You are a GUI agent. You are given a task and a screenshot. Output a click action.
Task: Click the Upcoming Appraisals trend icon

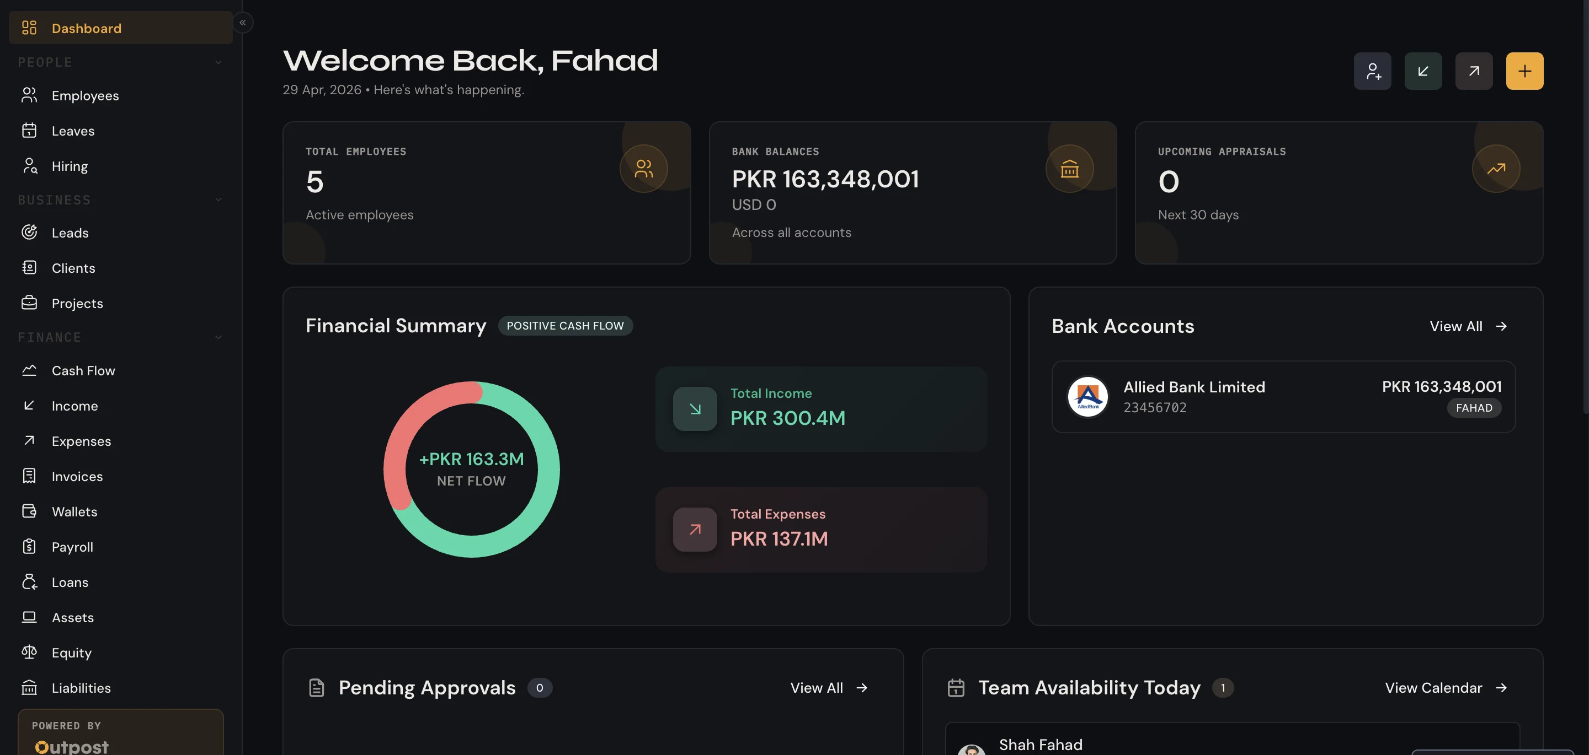1495,168
